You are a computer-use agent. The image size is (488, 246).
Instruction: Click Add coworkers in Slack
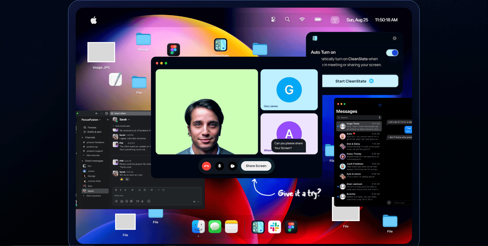click(x=92, y=196)
